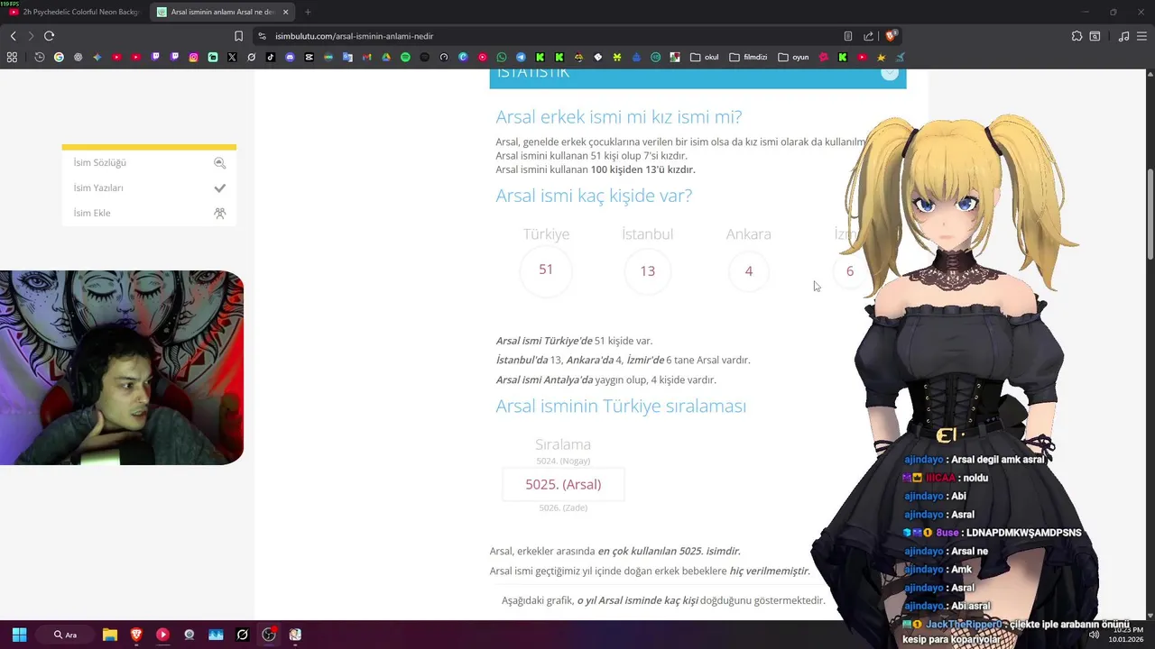The height and width of the screenshot is (649, 1155).
Task: Open İsim Yazıları in the sidebar
Action: pos(149,188)
